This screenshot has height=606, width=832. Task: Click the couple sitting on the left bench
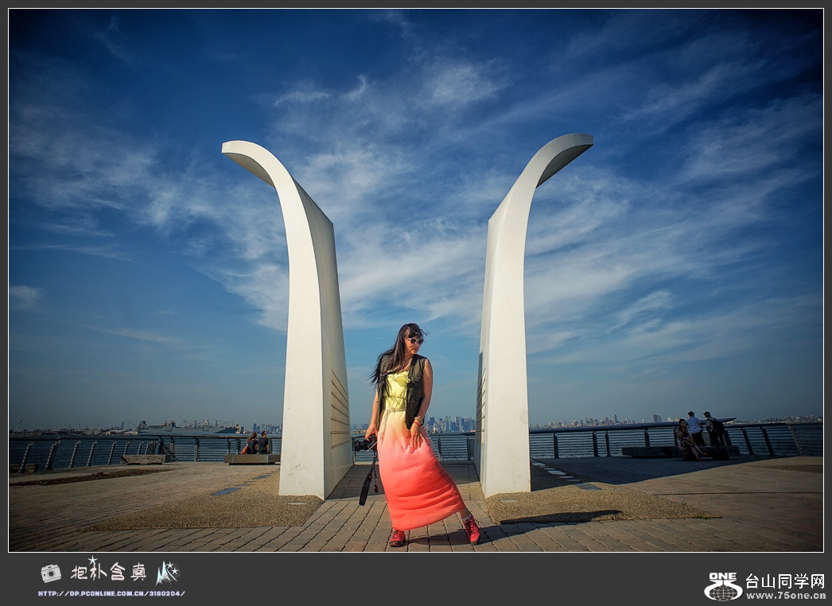tap(256, 444)
